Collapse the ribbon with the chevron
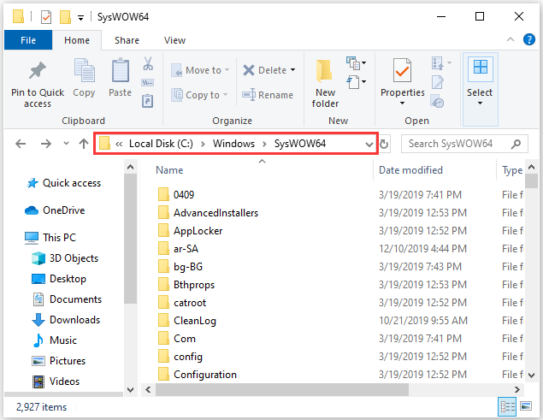The height and width of the screenshot is (420, 543). [511, 40]
